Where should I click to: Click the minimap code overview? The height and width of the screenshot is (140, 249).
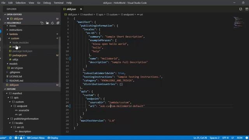tap(238, 22)
